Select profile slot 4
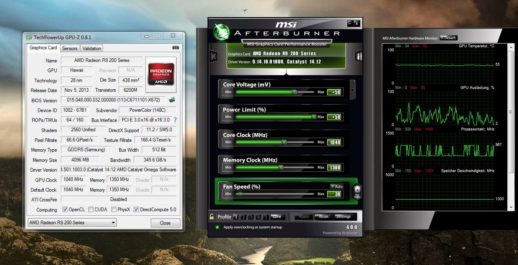Screen dimensions: 518x265 [x=259, y=217]
